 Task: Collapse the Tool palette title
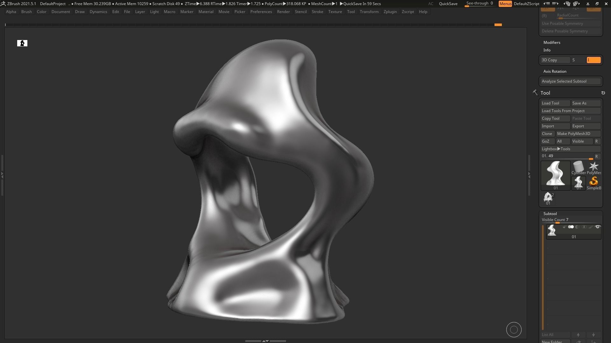pyautogui.click(x=545, y=93)
